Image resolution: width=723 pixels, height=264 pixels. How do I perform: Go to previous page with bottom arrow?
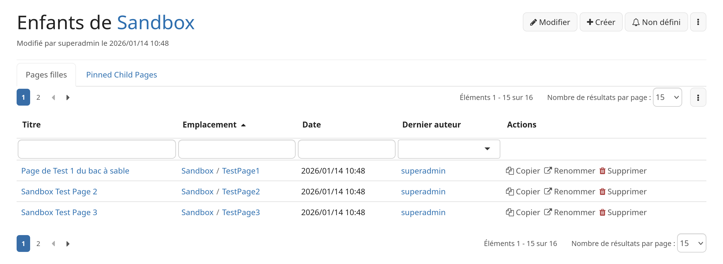point(53,243)
